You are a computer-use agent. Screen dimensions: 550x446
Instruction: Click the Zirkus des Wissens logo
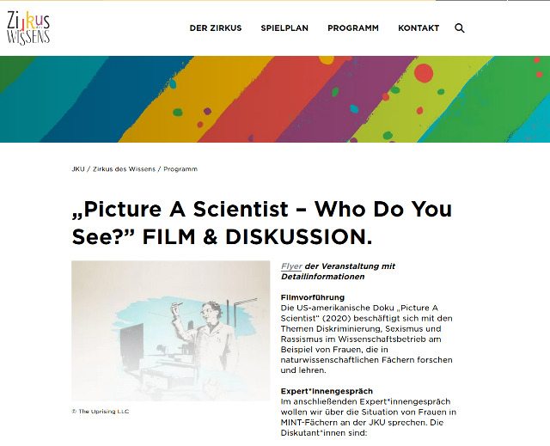pos(28,27)
